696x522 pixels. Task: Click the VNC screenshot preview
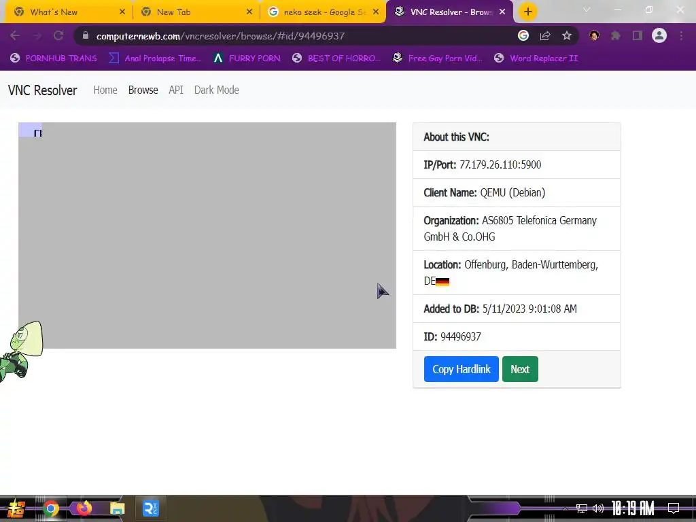(x=207, y=235)
